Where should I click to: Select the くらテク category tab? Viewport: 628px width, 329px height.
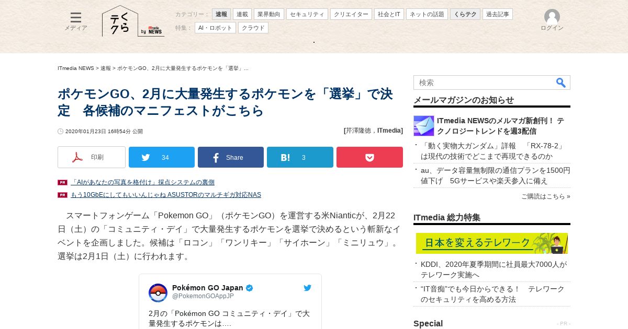(x=465, y=14)
